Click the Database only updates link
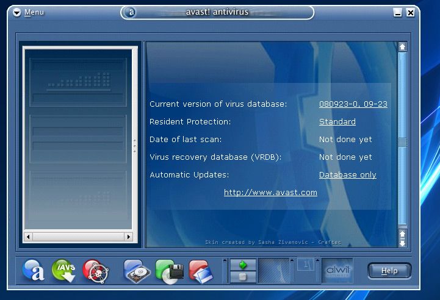440x300 pixels. pyautogui.click(x=348, y=174)
